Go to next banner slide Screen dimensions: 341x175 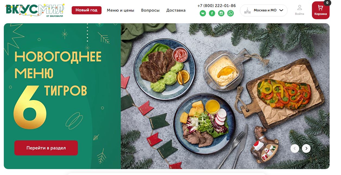point(306,148)
